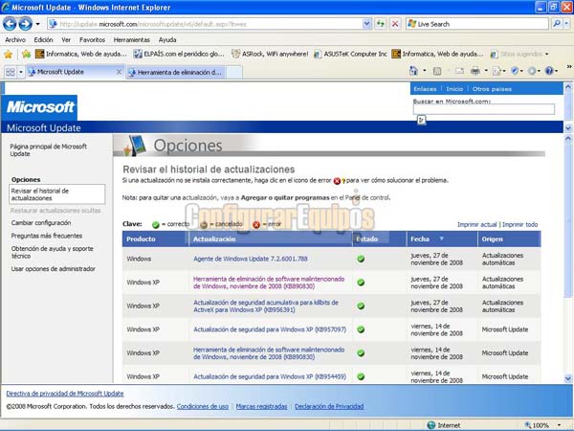
Task: Click the Imprimir actual link
Action: click(x=477, y=225)
